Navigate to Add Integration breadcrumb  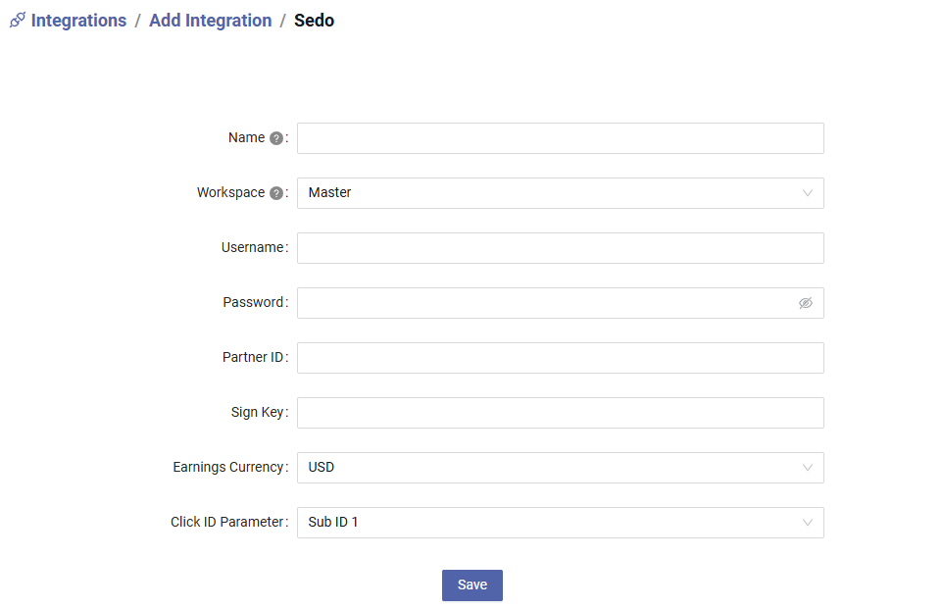[x=211, y=21]
